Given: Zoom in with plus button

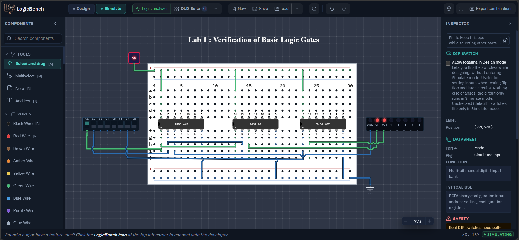Looking at the screenshot, I should coord(430,221).
